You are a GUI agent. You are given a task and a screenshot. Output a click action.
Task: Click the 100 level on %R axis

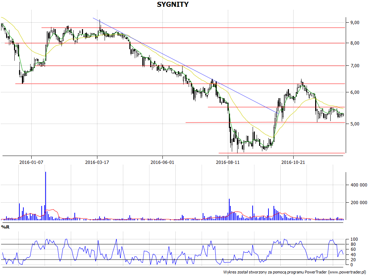point(354,239)
